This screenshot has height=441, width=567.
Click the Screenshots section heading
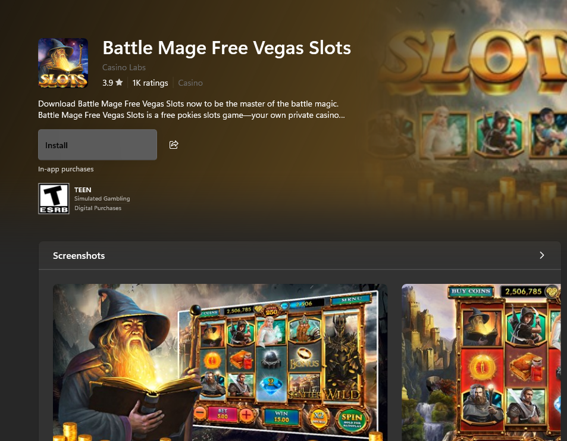(79, 255)
